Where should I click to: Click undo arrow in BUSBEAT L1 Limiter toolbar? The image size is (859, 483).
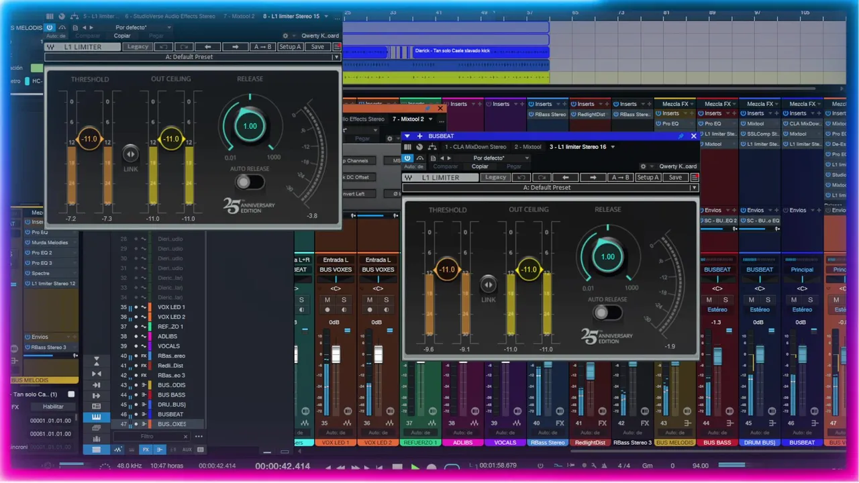click(521, 177)
